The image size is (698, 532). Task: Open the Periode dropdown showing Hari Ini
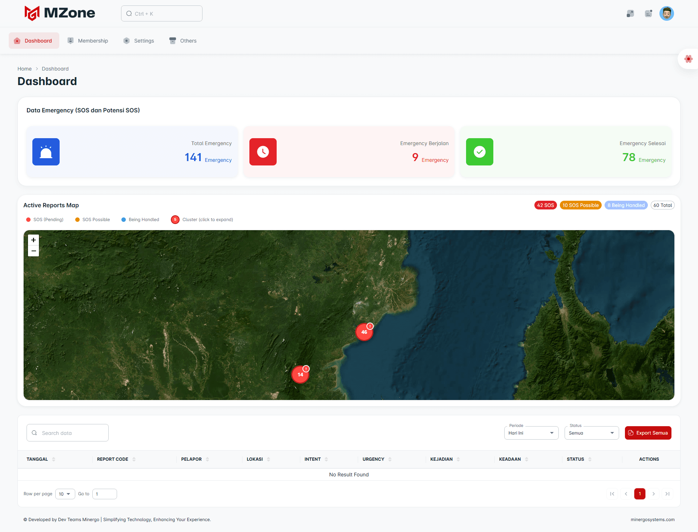pyautogui.click(x=531, y=433)
